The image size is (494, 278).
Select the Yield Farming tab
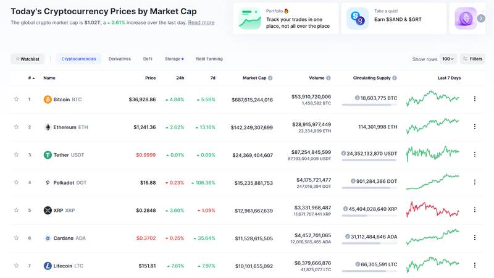pos(209,59)
